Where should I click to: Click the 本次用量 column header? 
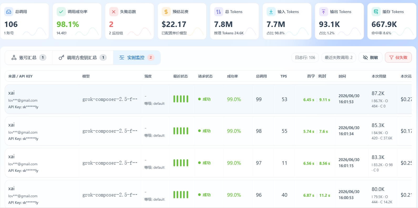click(x=379, y=76)
